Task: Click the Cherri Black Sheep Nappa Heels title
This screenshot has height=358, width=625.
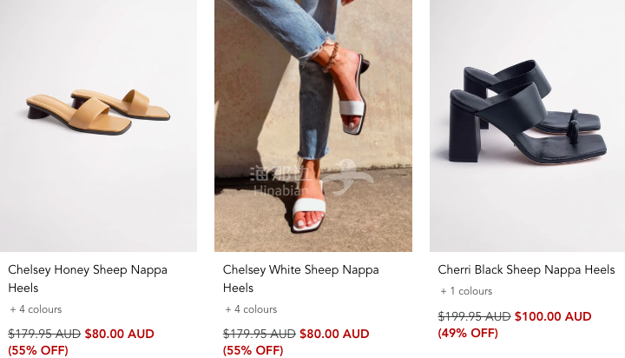Action: point(526,270)
